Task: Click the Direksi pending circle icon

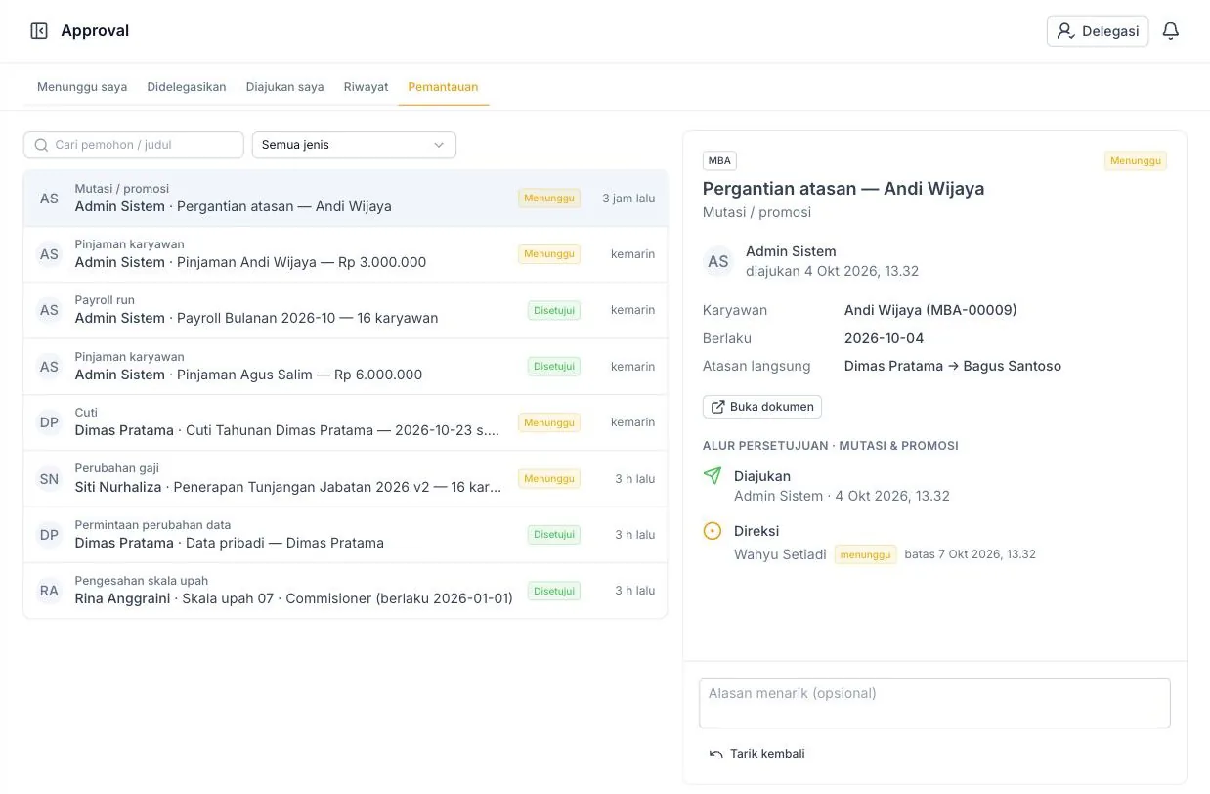Action: (713, 531)
